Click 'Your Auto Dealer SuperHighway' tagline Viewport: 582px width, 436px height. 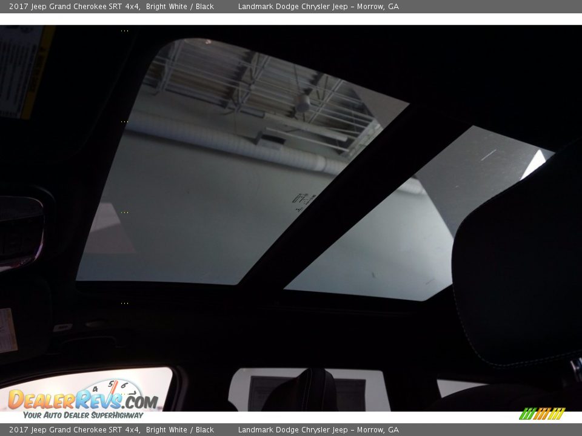[83, 415]
